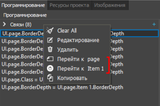This screenshot has width=160, height=106.
Task: Click the page icon beside Перейти к page
Action: 50,59
